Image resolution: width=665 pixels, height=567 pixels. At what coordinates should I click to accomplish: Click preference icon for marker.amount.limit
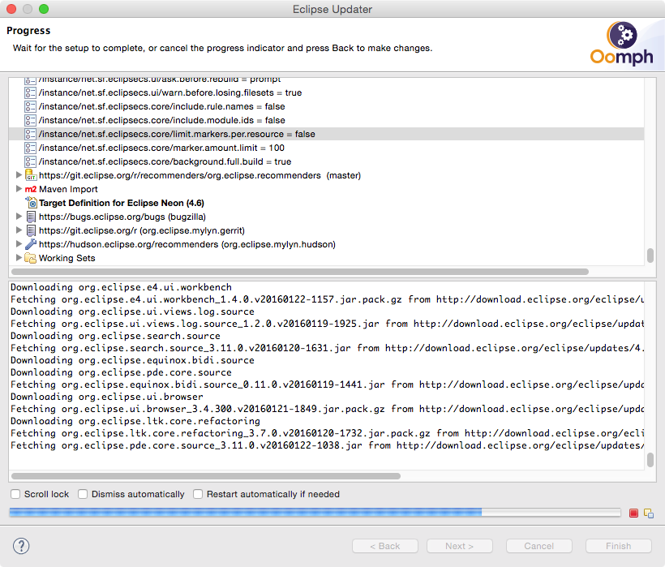(x=30, y=148)
